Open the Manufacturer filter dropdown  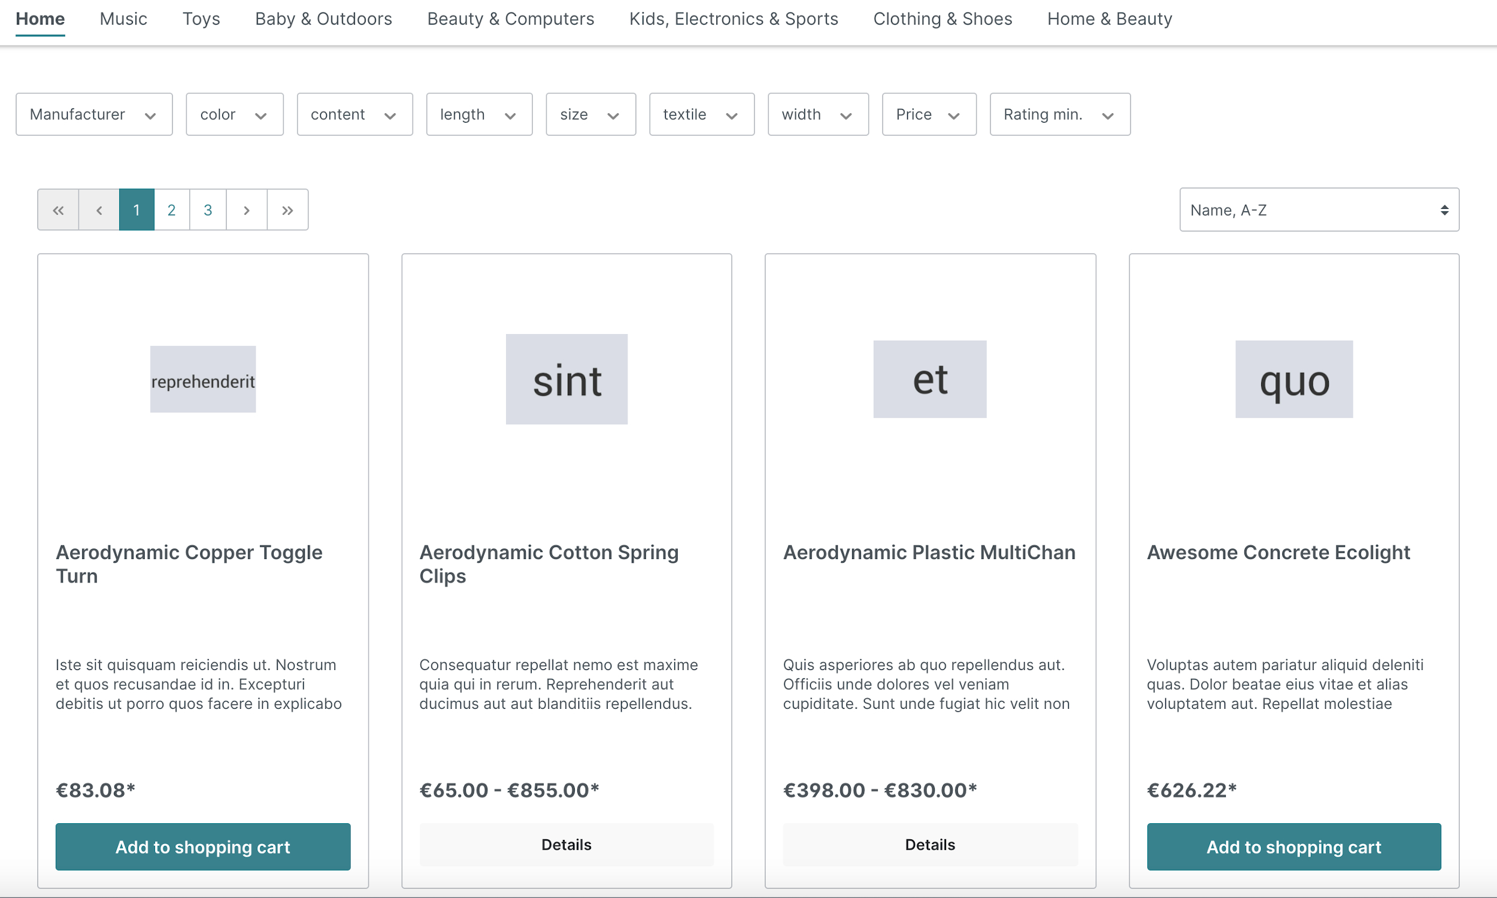click(x=94, y=113)
